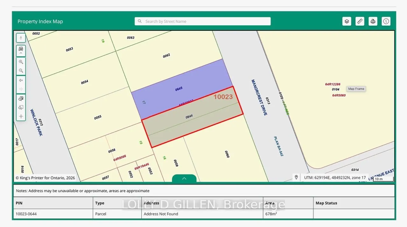Screen dimensions: 407x227
Task: Click the location pin coordinates icon
Action: [296, 178]
